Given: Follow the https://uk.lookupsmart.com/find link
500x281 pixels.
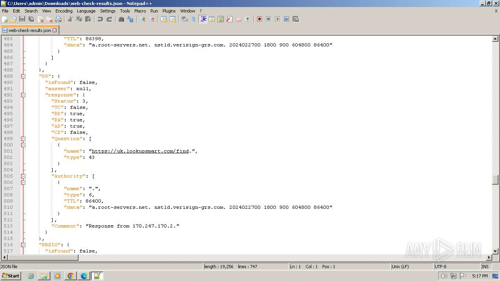Looking at the screenshot, I should pyautogui.click(x=140, y=151).
